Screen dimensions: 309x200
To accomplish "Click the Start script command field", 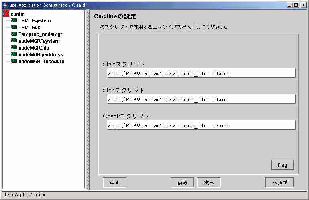I will pyautogui.click(x=201, y=73).
